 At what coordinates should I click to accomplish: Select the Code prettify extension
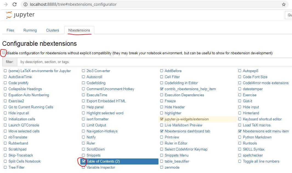click(18, 83)
